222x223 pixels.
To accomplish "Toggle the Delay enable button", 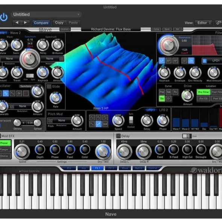I will coord(118,136).
